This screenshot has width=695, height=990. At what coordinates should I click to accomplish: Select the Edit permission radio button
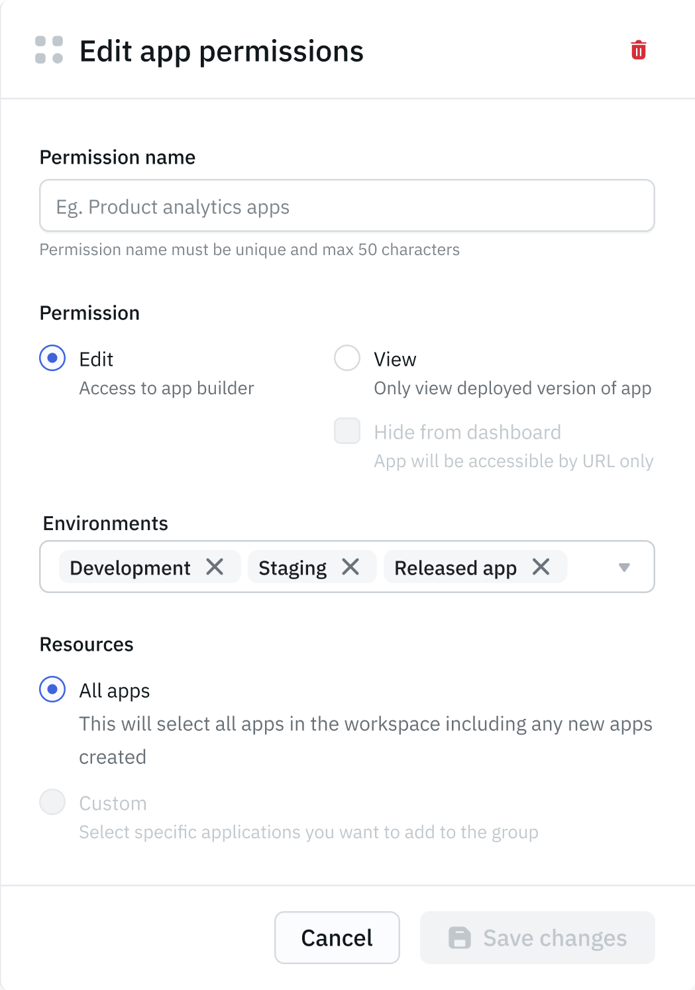[52, 358]
